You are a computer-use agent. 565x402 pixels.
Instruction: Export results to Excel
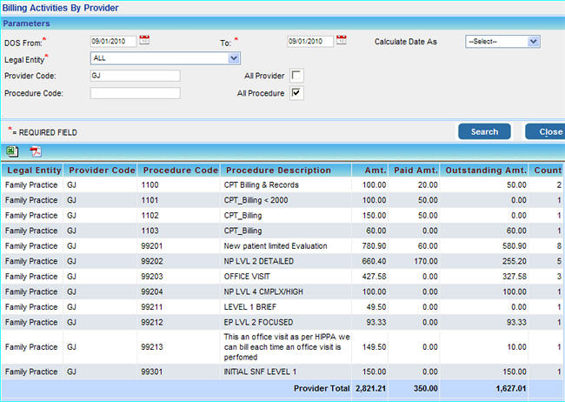tap(12, 151)
